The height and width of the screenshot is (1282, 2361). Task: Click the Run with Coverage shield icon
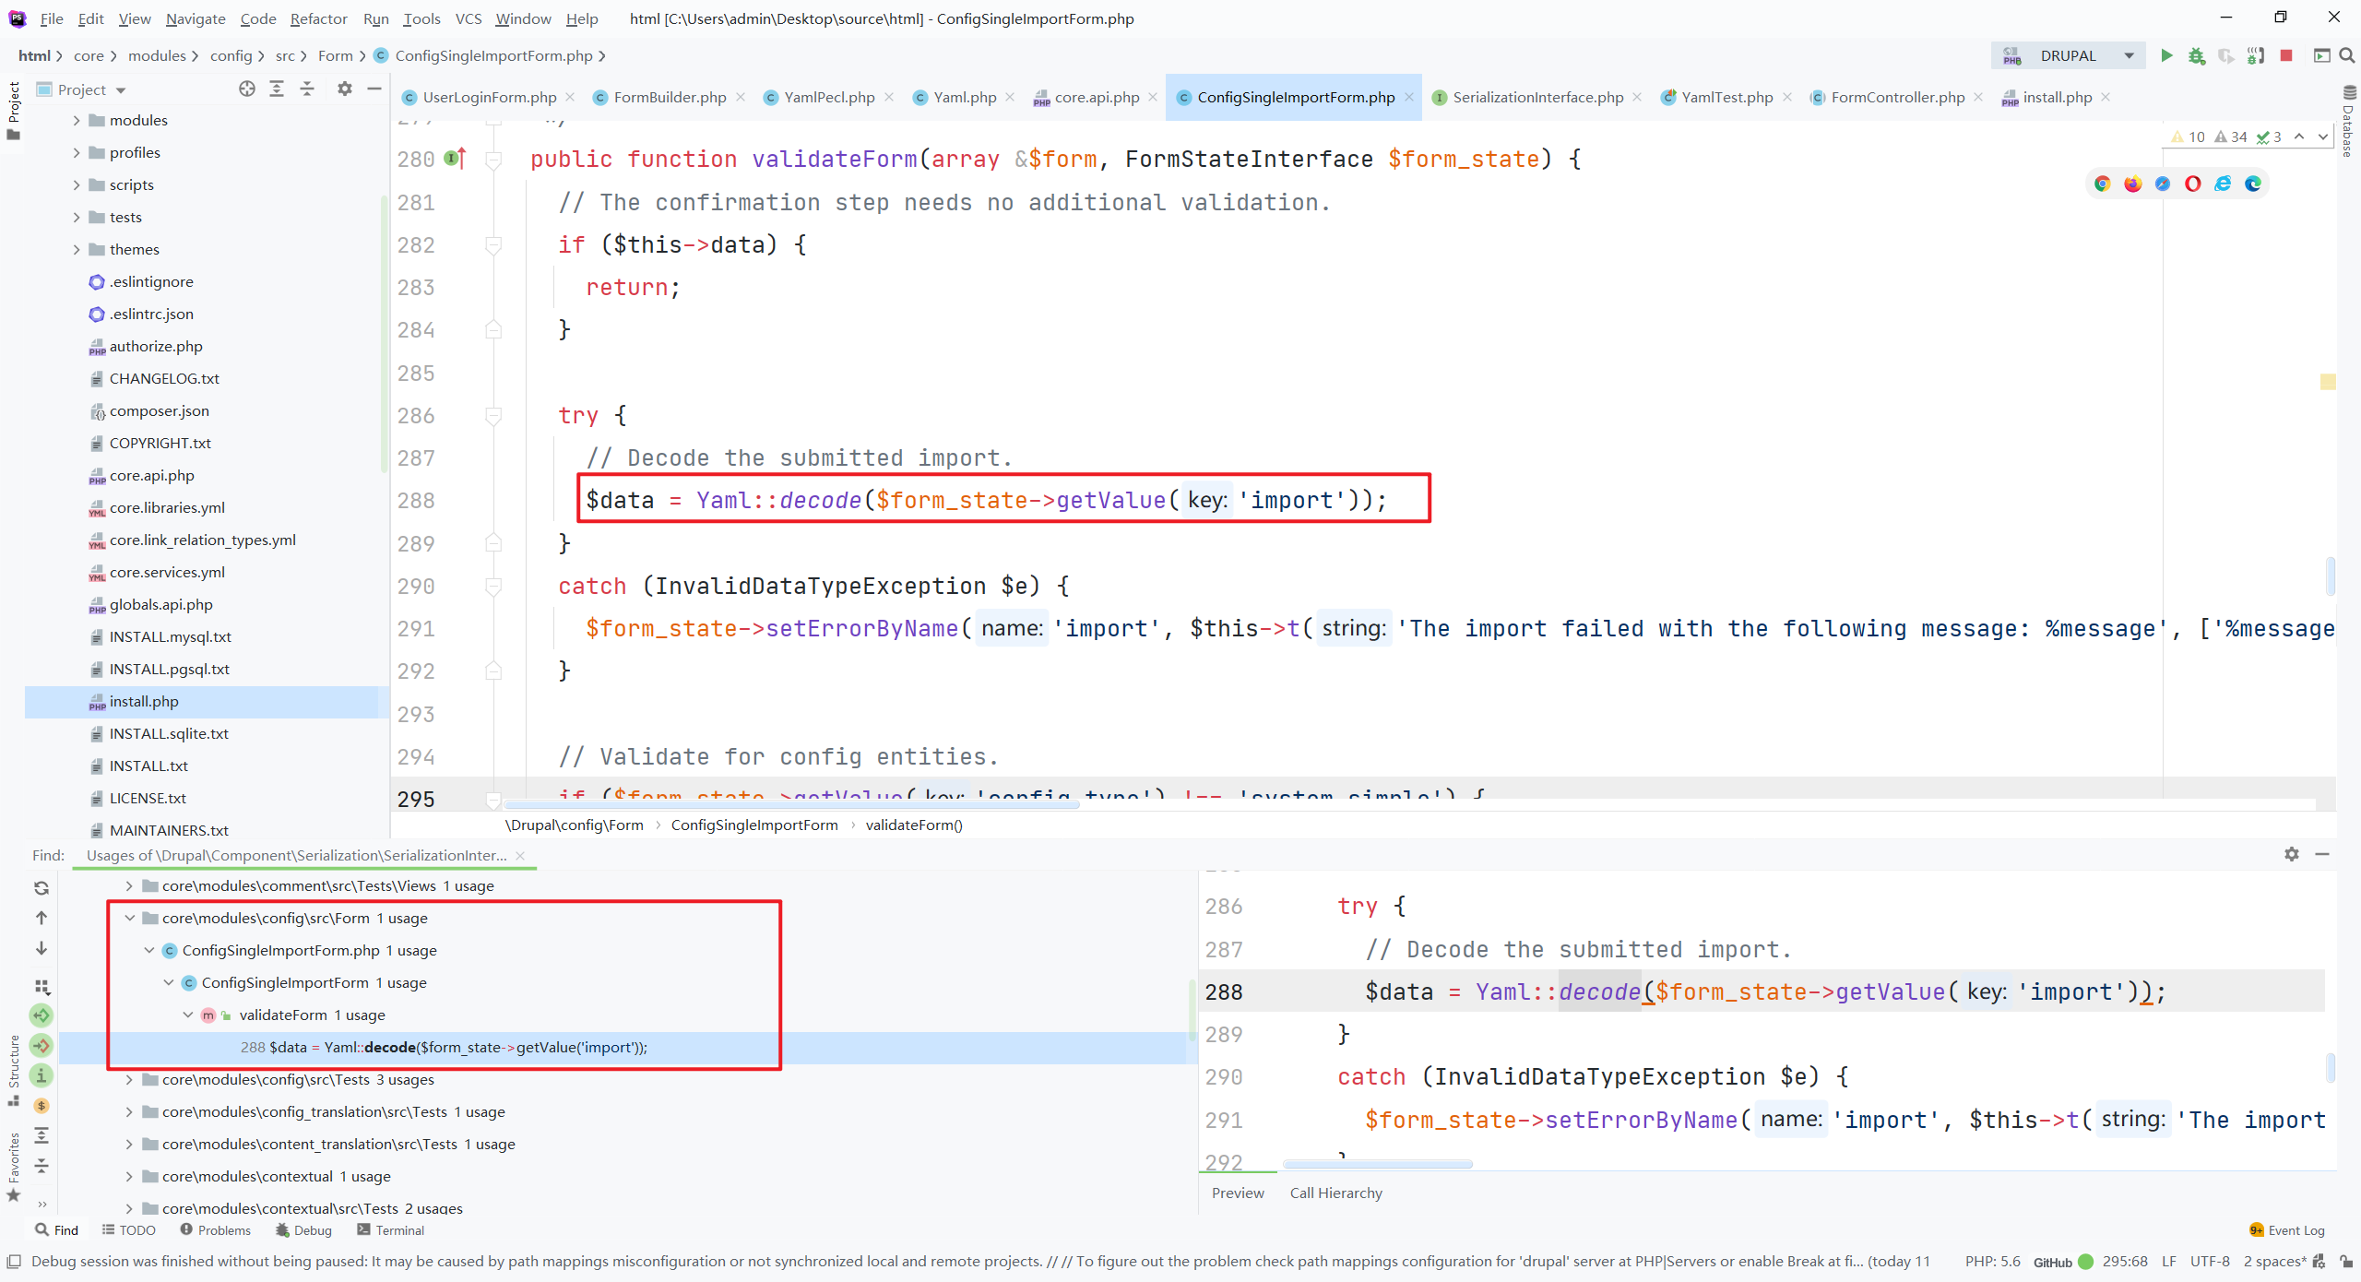[2226, 56]
